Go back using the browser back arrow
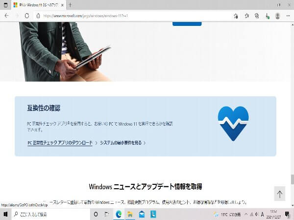The height and width of the screenshot is (220, 294). (7, 16)
